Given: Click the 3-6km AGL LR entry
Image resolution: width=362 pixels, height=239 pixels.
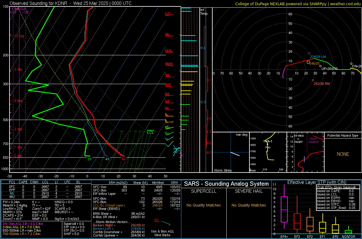Looking at the screenshot, I should click(x=21, y=227).
